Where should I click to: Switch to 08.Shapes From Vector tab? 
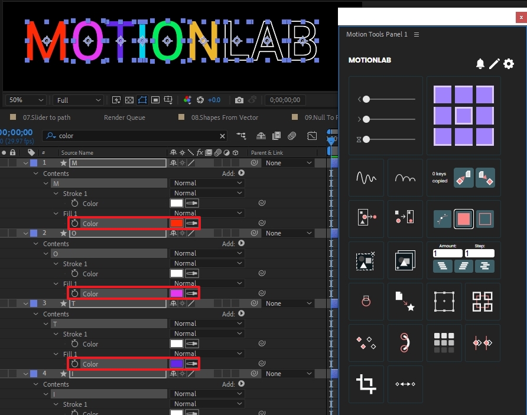click(x=225, y=117)
